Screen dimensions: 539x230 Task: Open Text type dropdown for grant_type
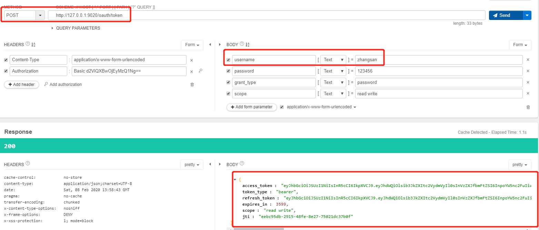point(333,83)
